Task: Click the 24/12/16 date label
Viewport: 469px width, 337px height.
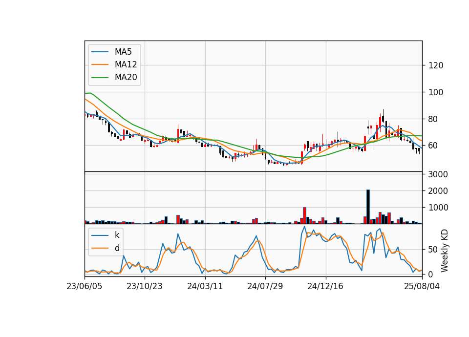Action: 325,286
